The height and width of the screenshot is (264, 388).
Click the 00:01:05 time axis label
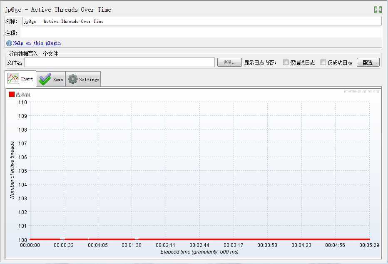click(x=98, y=245)
